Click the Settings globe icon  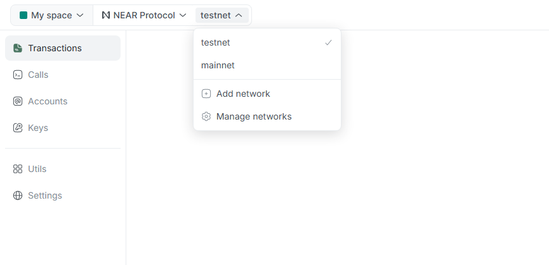(18, 195)
